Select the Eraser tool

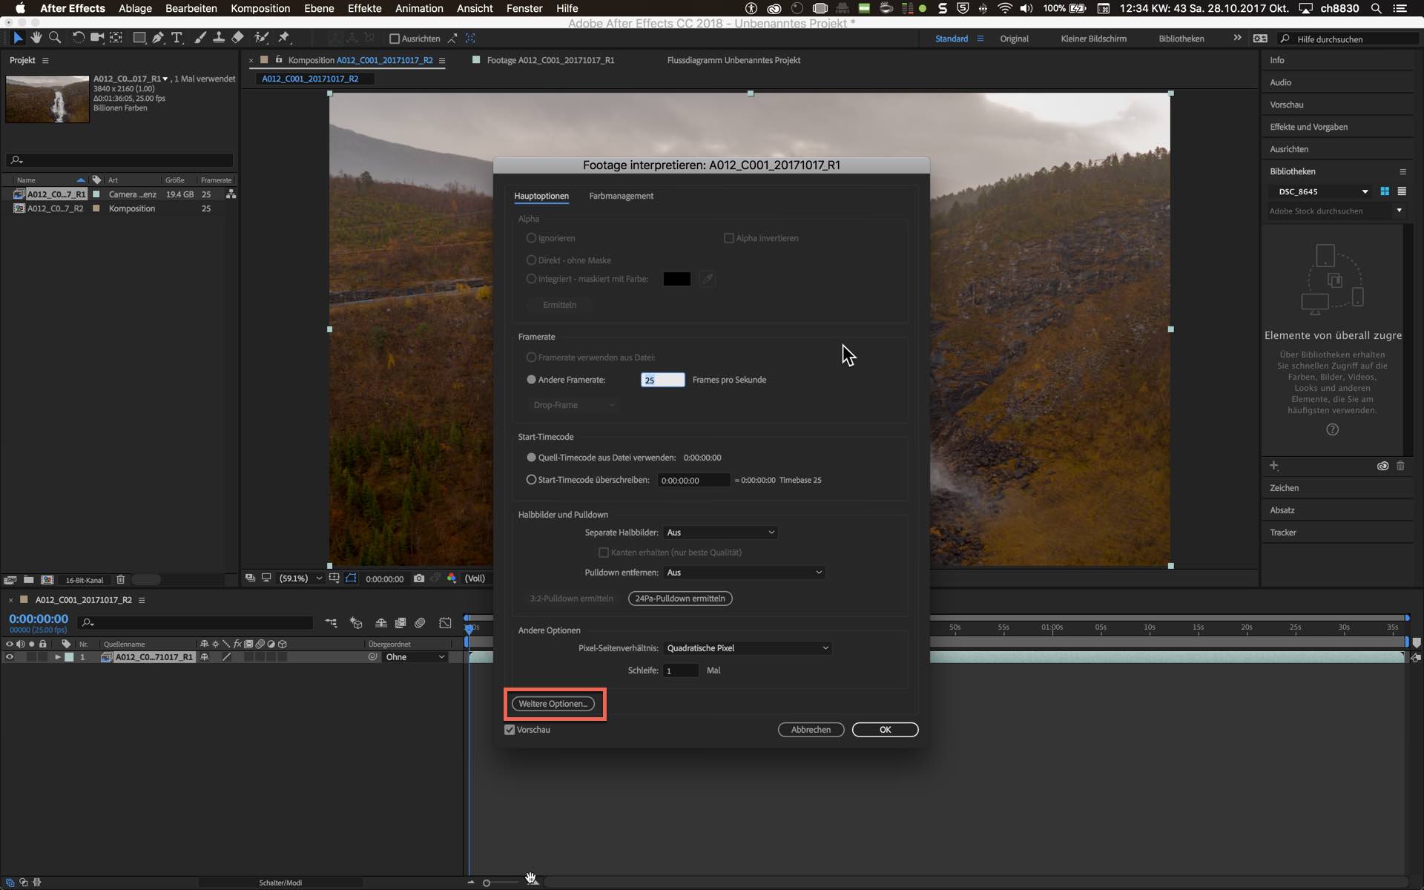pos(237,38)
